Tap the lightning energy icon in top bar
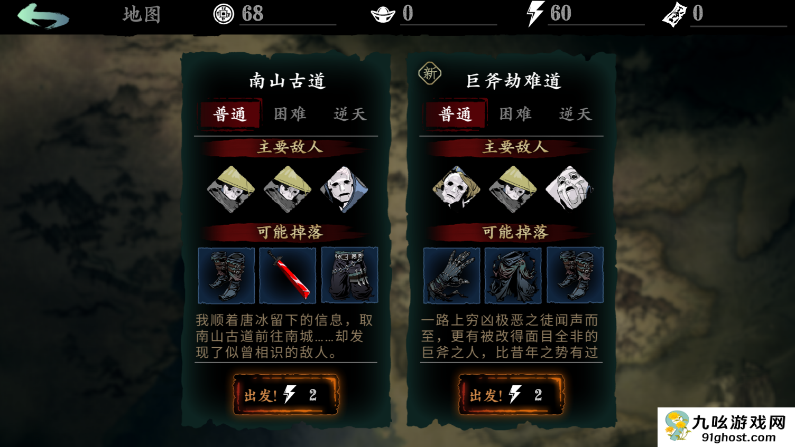Screen dimensions: 795x447 tap(535, 13)
